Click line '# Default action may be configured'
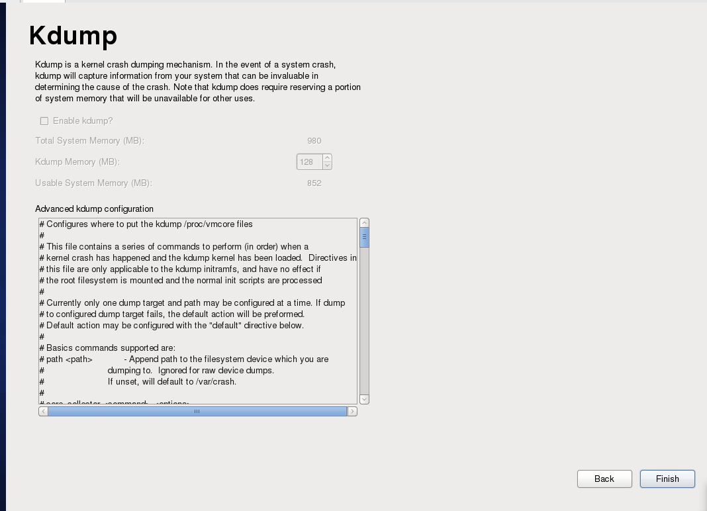Image resolution: width=707 pixels, height=511 pixels. 172,326
